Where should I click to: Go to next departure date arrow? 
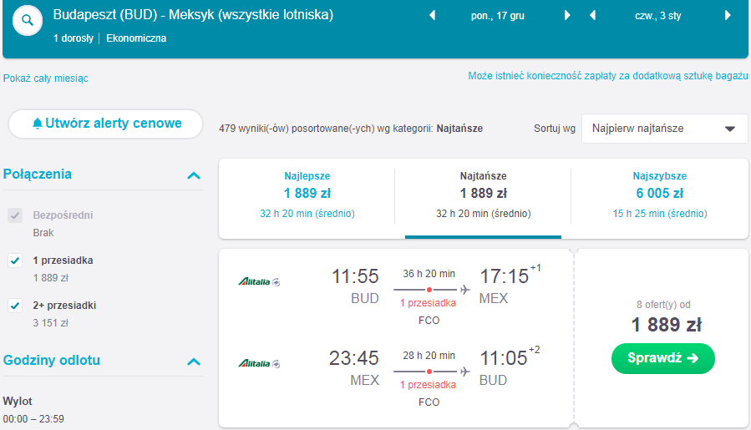coord(567,15)
